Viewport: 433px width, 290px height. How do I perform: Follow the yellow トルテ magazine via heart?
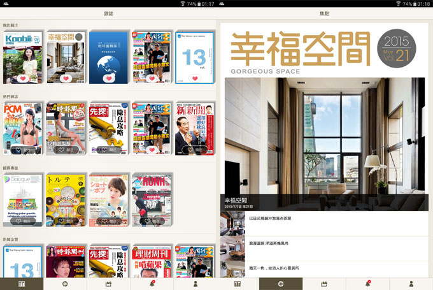(x=66, y=221)
